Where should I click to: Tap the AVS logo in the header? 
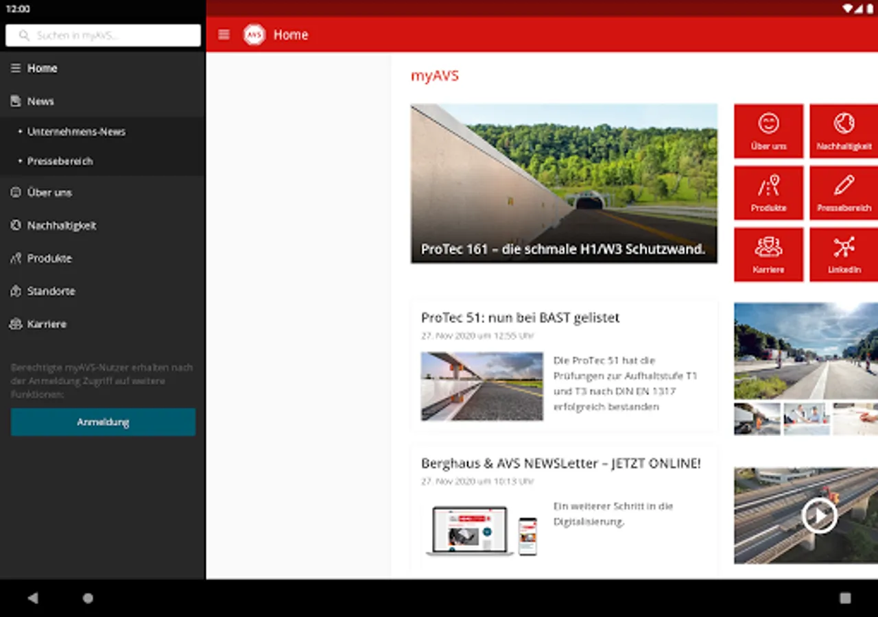254,34
